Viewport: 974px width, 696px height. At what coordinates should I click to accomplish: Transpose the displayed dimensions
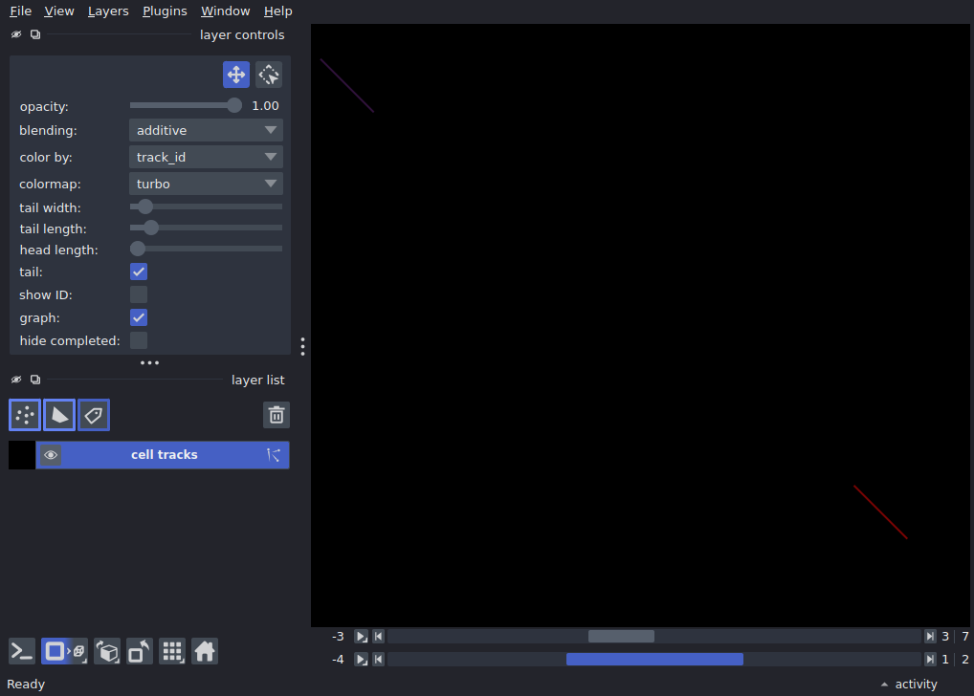click(x=140, y=651)
